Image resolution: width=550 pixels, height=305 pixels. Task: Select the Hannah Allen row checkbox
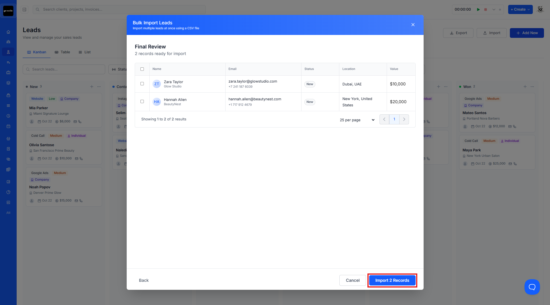click(x=142, y=101)
